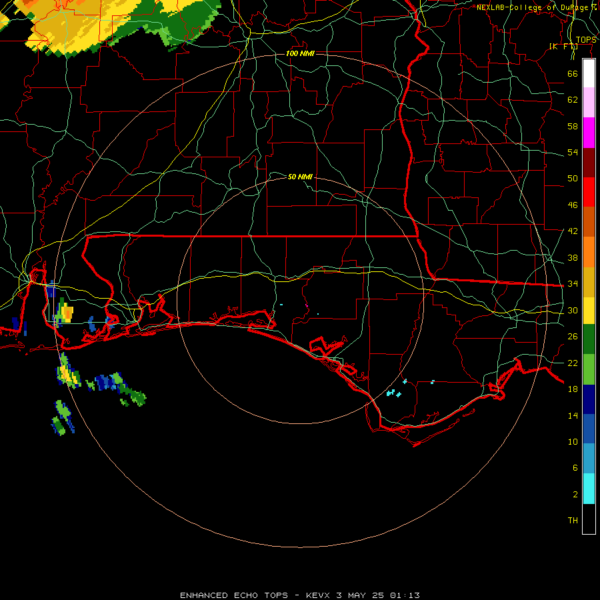Screen dimensions: 600x600
Task: Click the dark red legend swatch
Action: [x=589, y=162]
